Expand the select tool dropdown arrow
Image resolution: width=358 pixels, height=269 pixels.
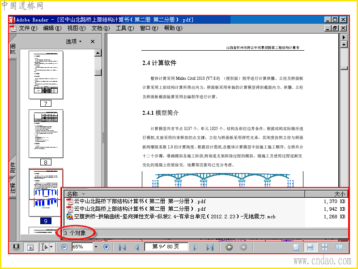tap(51, 247)
